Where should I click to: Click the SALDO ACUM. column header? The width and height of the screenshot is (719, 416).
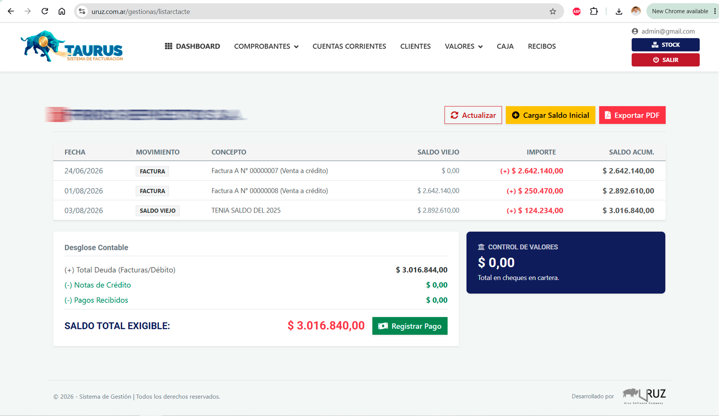tap(631, 152)
